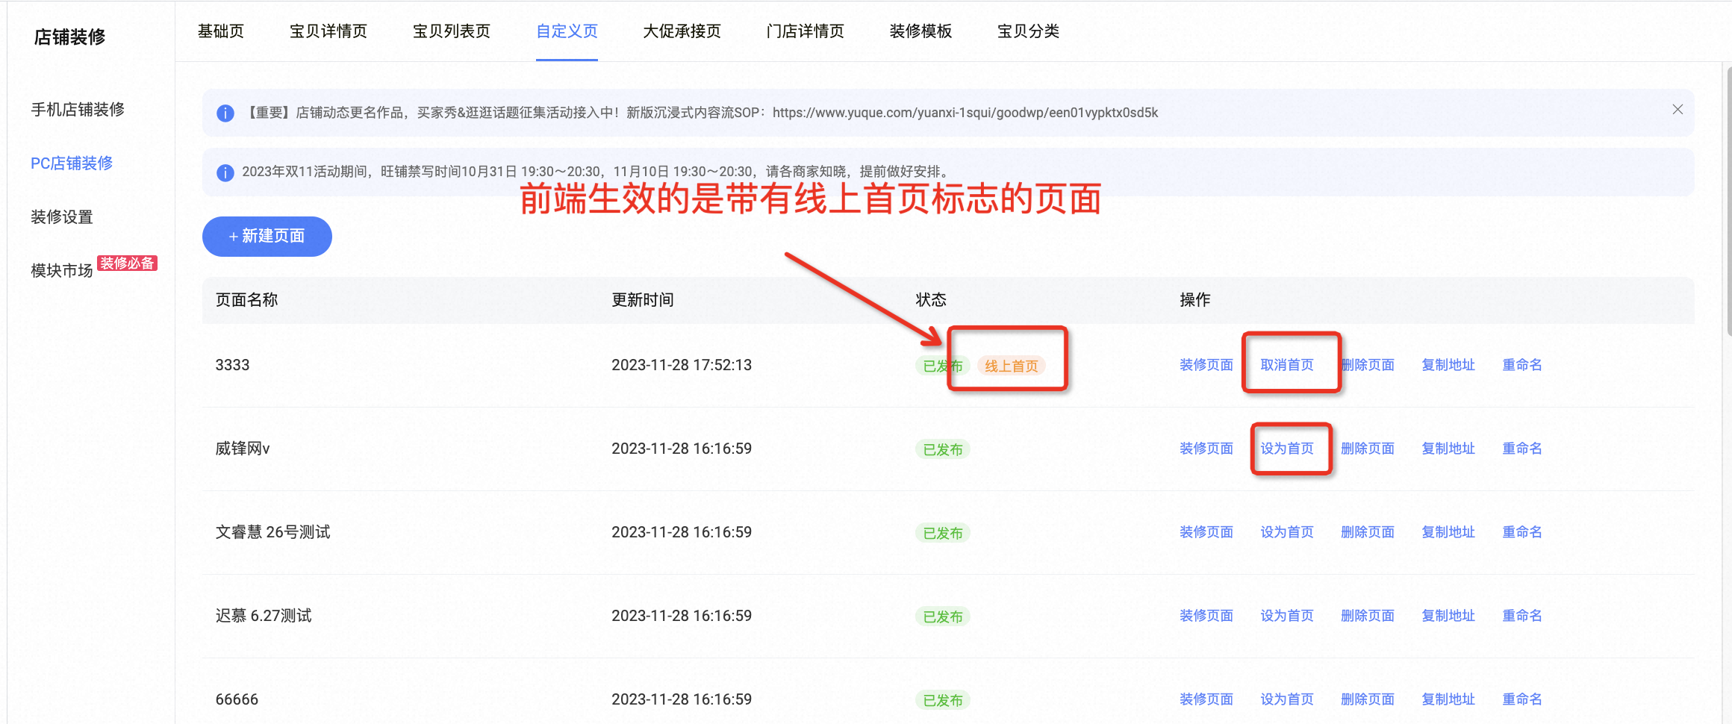
Task: Click 删除页面 for page 3333
Action: click(x=1368, y=365)
